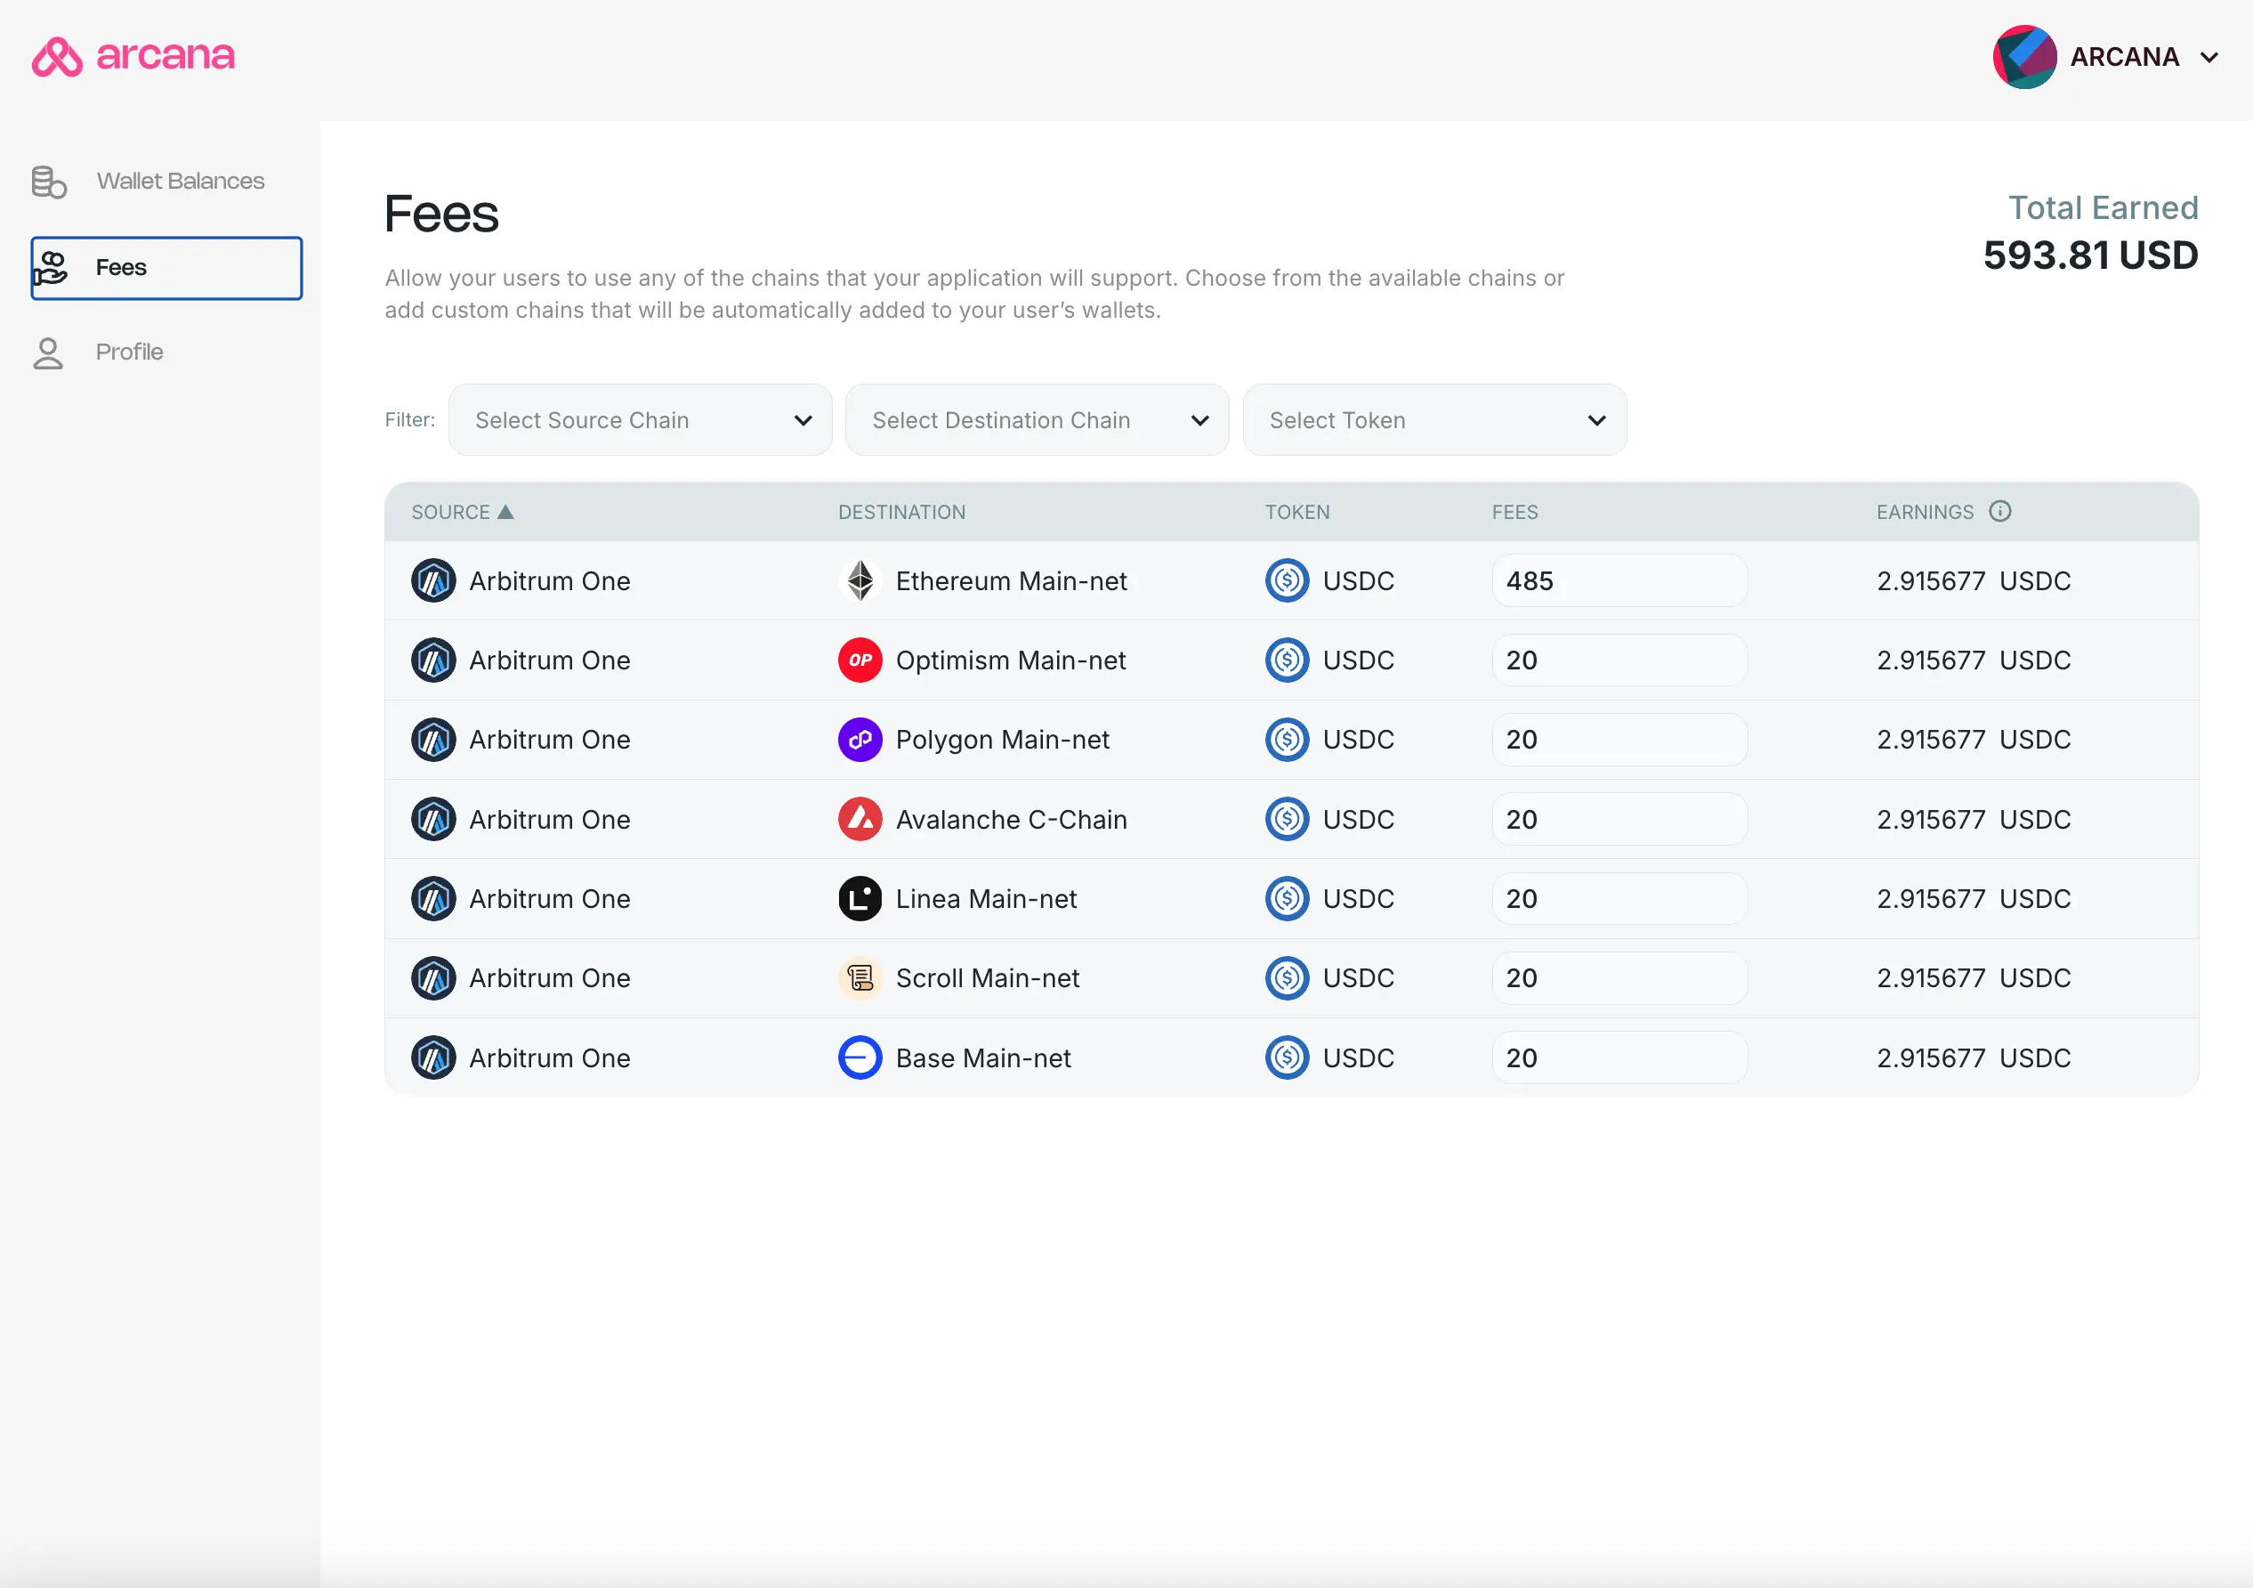Viewport: 2253px width, 1588px height.
Task: Click the Avalanche C-Chain icon
Action: [860, 820]
